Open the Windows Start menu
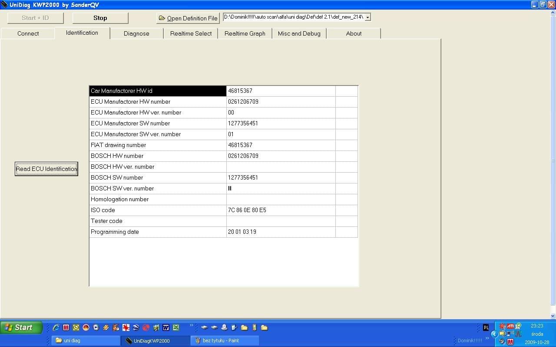The width and height of the screenshot is (556, 347). [x=21, y=327]
